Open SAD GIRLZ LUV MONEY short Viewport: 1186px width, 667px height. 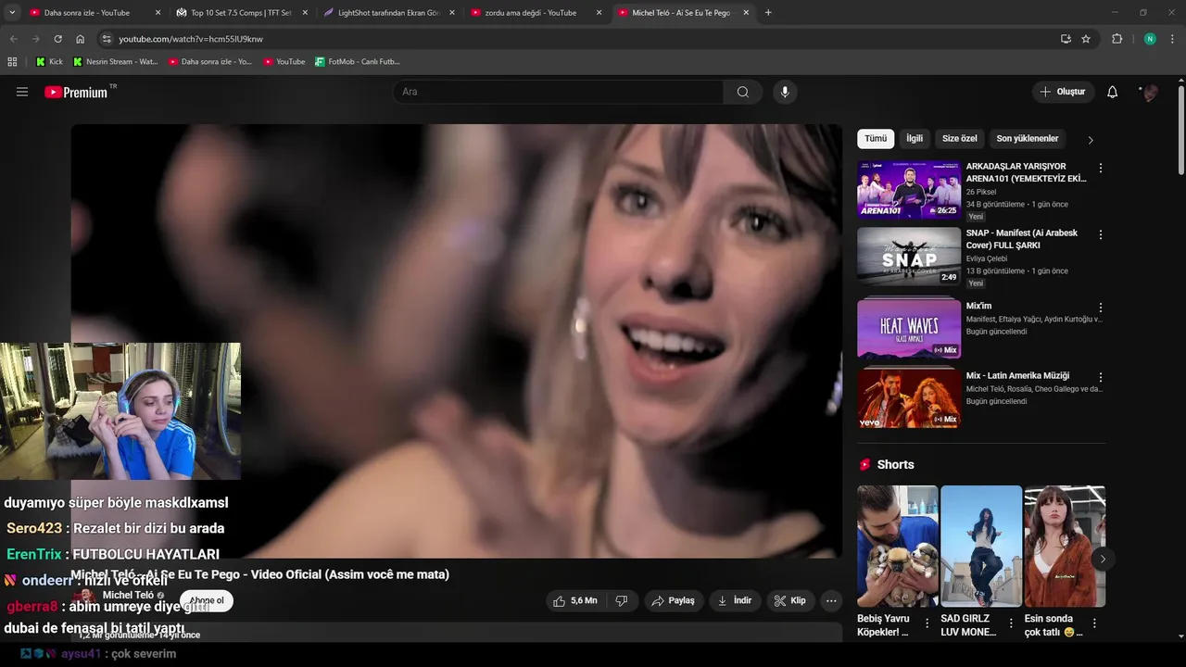981,547
